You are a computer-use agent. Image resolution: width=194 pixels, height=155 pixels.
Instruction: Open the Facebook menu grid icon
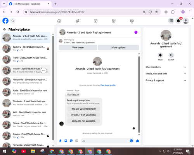[171, 21]
